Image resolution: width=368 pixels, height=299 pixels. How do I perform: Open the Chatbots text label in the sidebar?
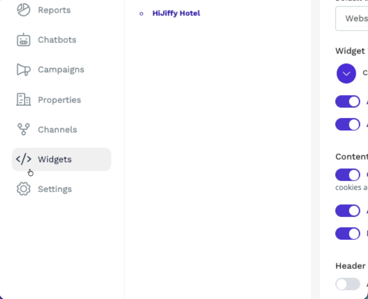(x=57, y=40)
